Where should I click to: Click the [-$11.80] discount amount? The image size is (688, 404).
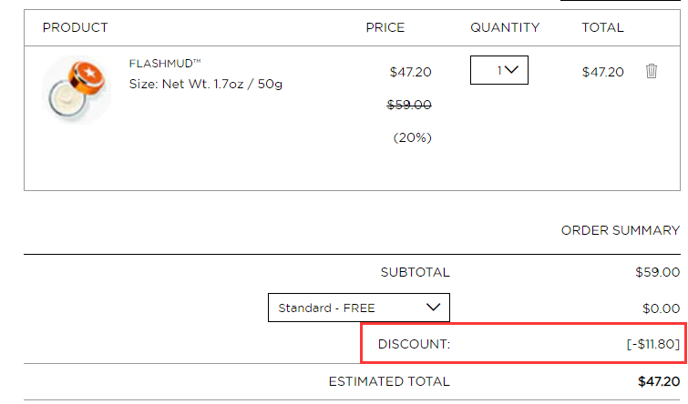[x=652, y=344]
